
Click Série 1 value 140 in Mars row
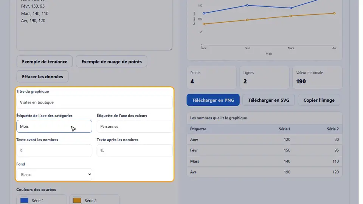(x=287, y=161)
